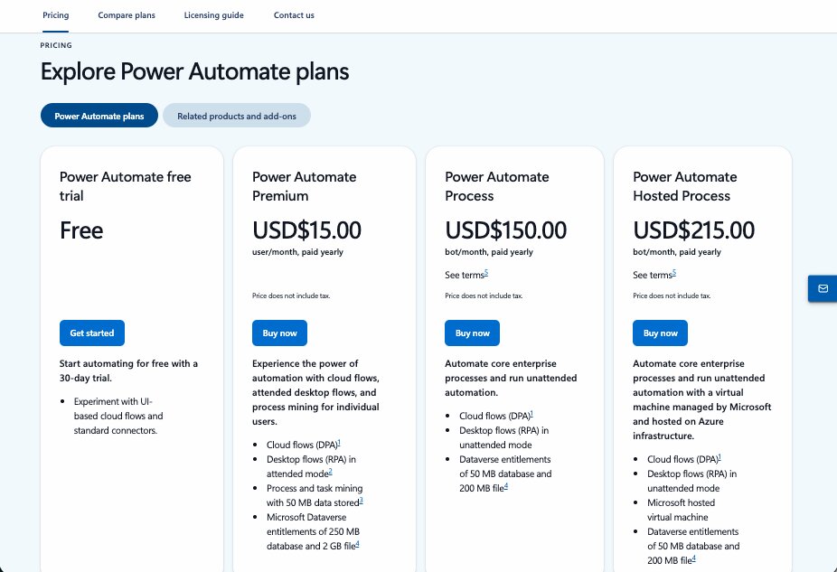Open See terms on the Process card
The width and height of the screenshot is (837, 572).
(466, 274)
